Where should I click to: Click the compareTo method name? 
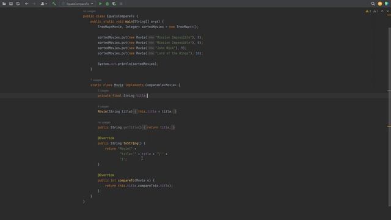126,180
